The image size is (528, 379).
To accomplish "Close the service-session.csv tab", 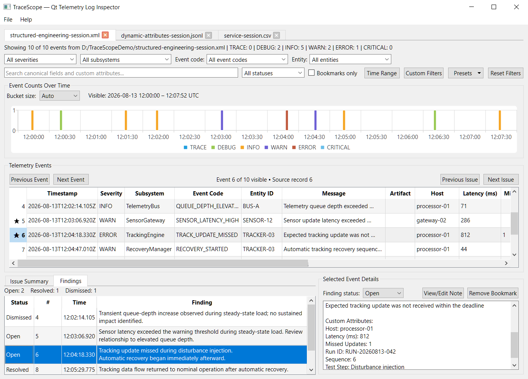I will tap(276, 35).
